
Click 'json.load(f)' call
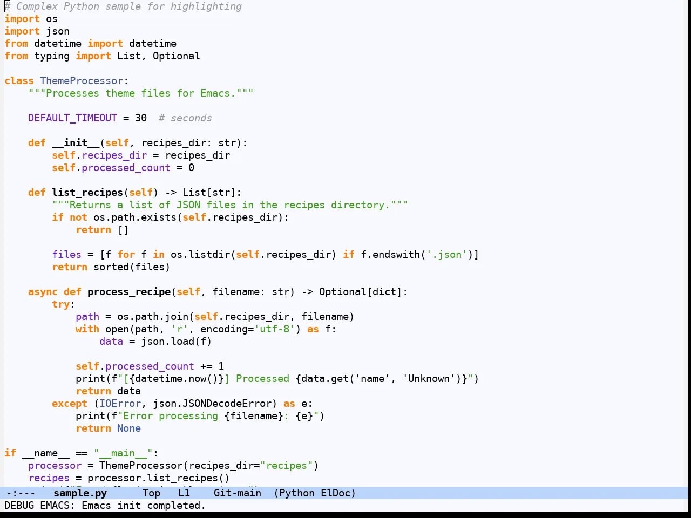pos(177,342)
